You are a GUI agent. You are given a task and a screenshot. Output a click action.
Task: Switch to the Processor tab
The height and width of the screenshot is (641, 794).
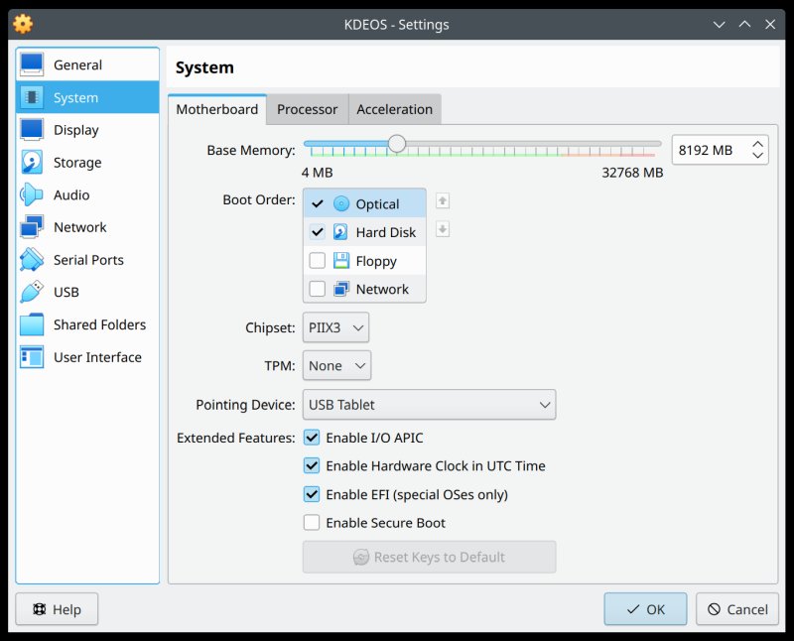coord(307,109)
